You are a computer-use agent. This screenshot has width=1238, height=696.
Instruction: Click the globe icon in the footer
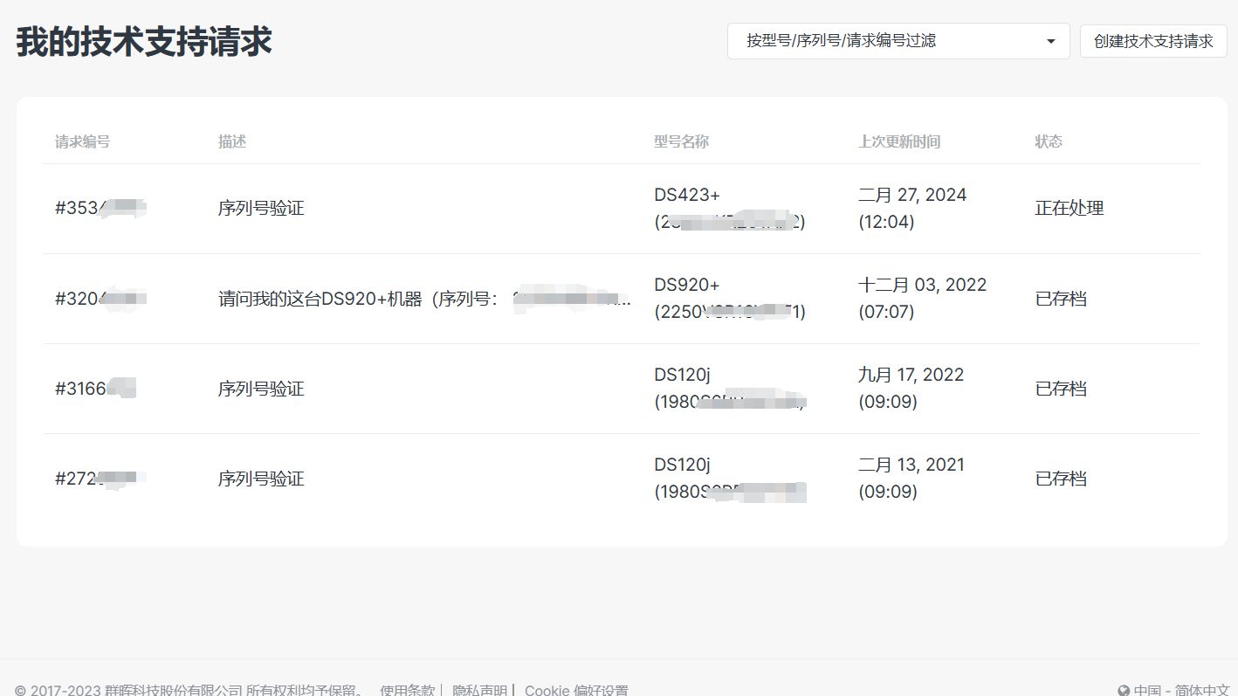[1124, 690]
